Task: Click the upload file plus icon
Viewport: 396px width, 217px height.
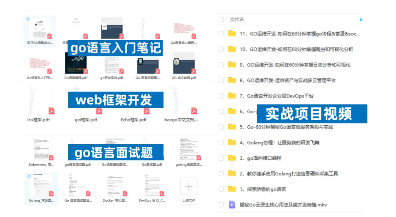Action: coord(189,186)
